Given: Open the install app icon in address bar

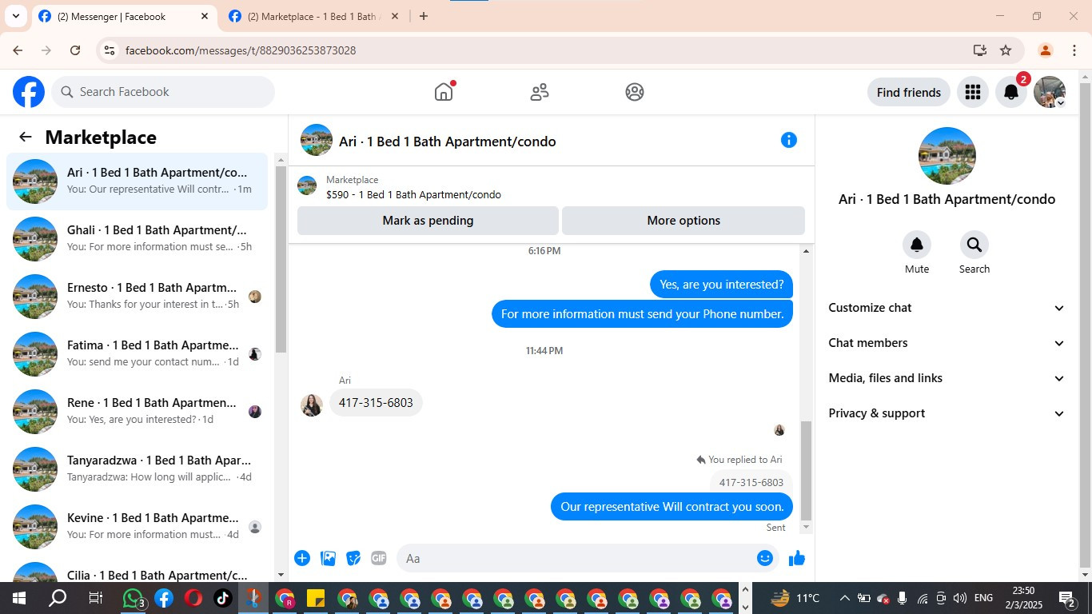Looking at the screenshot, I should 980,50.
